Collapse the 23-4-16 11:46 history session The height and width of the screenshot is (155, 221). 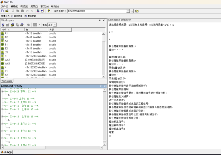(x=2, y=117)
